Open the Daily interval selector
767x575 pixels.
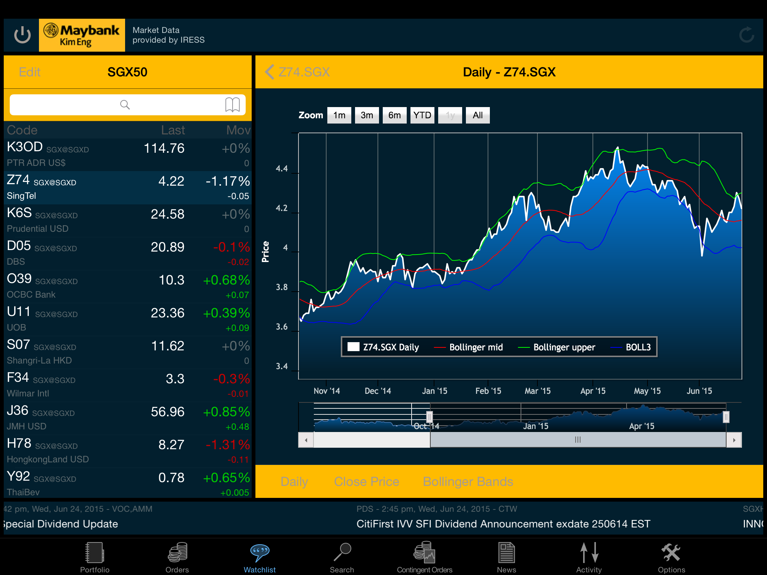click(x=294, y=481)
